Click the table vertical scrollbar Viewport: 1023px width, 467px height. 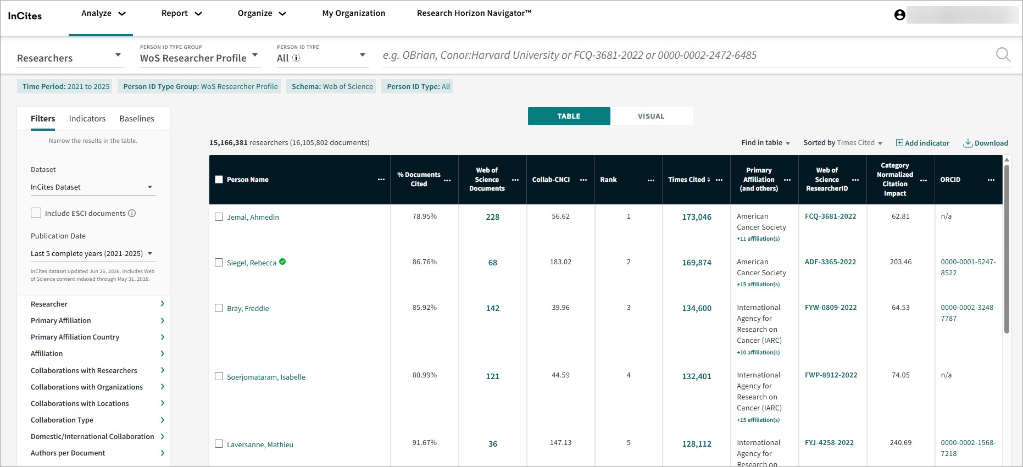[1007, 248]
